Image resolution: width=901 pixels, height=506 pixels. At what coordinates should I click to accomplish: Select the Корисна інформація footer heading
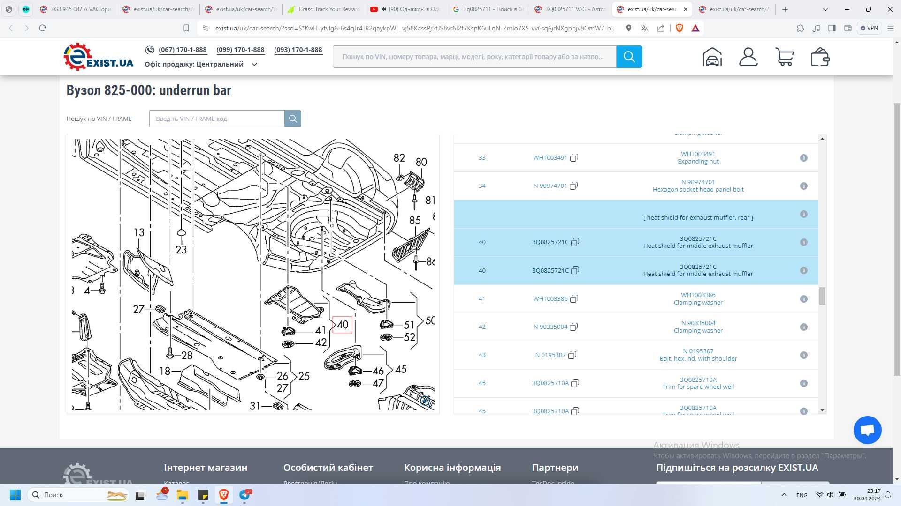click(x=452, y=468)
